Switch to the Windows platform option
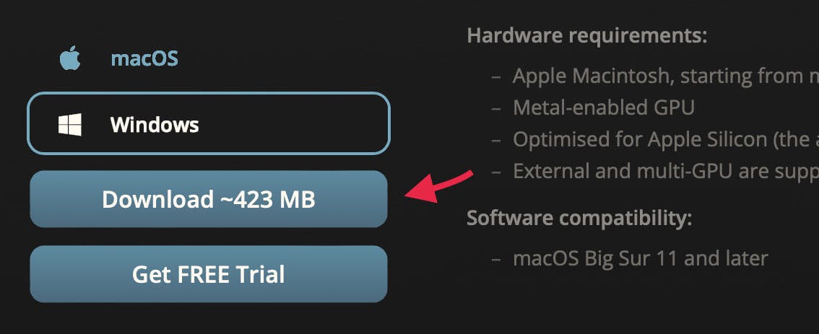 209,123
